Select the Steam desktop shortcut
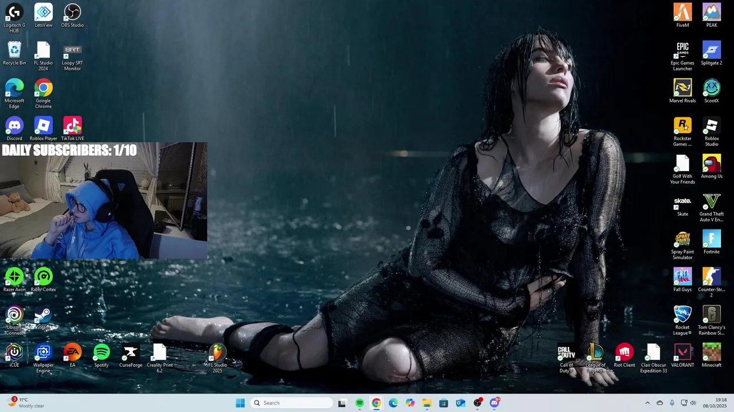 [x=43, y=318]
